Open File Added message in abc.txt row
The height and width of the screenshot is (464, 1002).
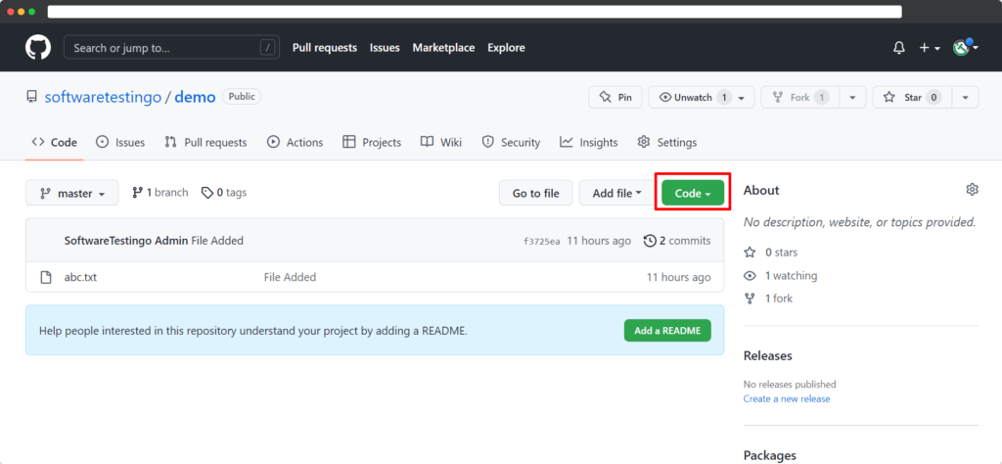tap(290, 277)
